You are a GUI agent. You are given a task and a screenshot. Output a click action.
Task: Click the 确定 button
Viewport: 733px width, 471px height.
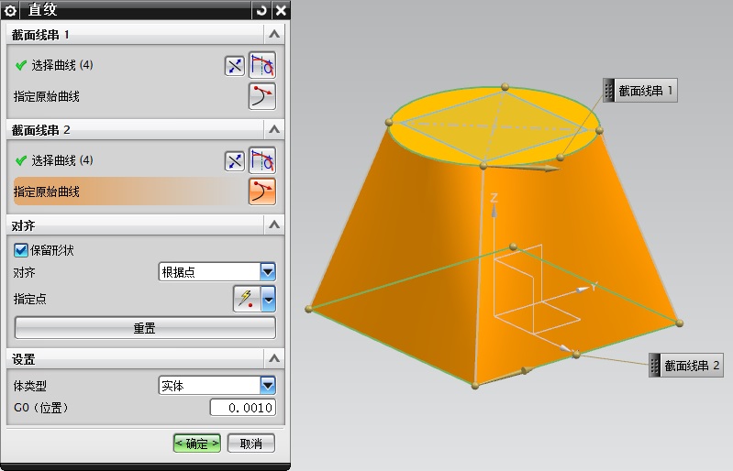(x=197, y=443)
